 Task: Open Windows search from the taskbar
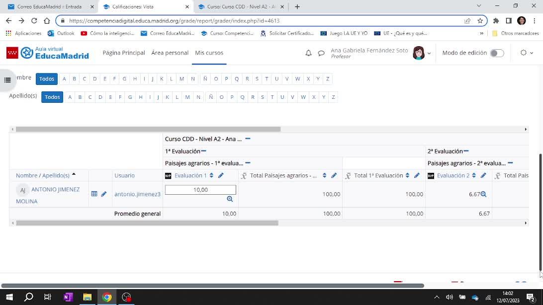[29, 297]
